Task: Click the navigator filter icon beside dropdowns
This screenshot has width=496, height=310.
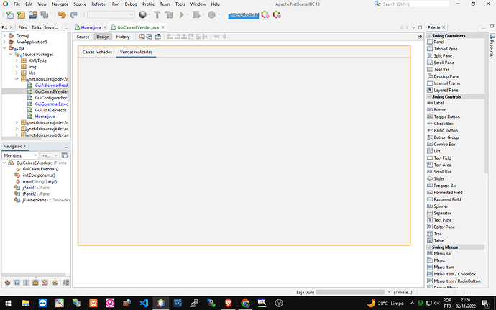Action: [x=64, y=155]
